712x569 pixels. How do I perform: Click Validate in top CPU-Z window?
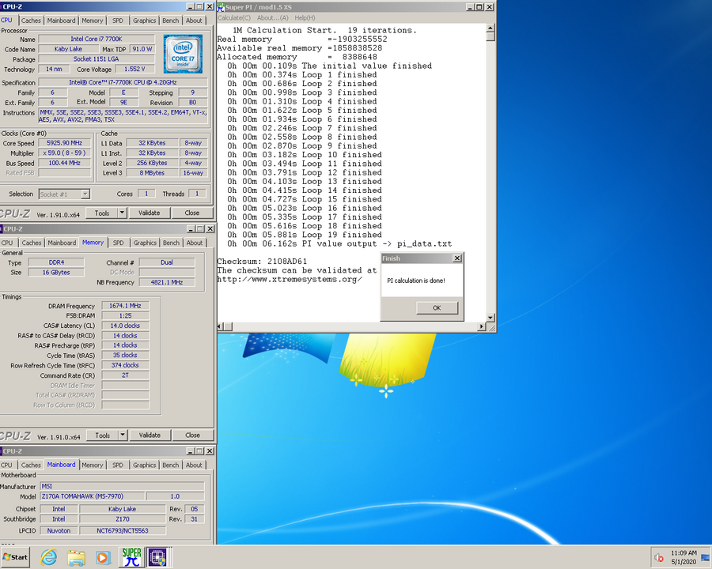click(x=149, y=213)
